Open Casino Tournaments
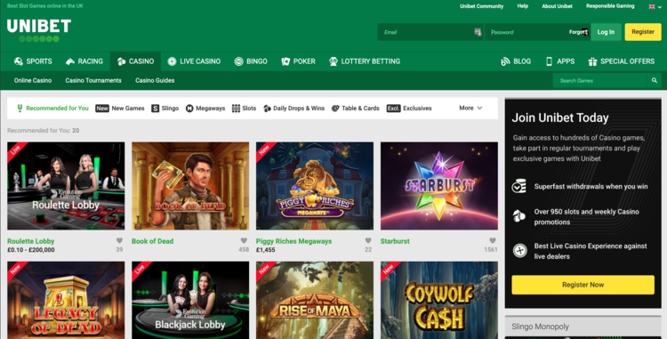The height and width of the screenshot is (339, 667). [93, 80]
